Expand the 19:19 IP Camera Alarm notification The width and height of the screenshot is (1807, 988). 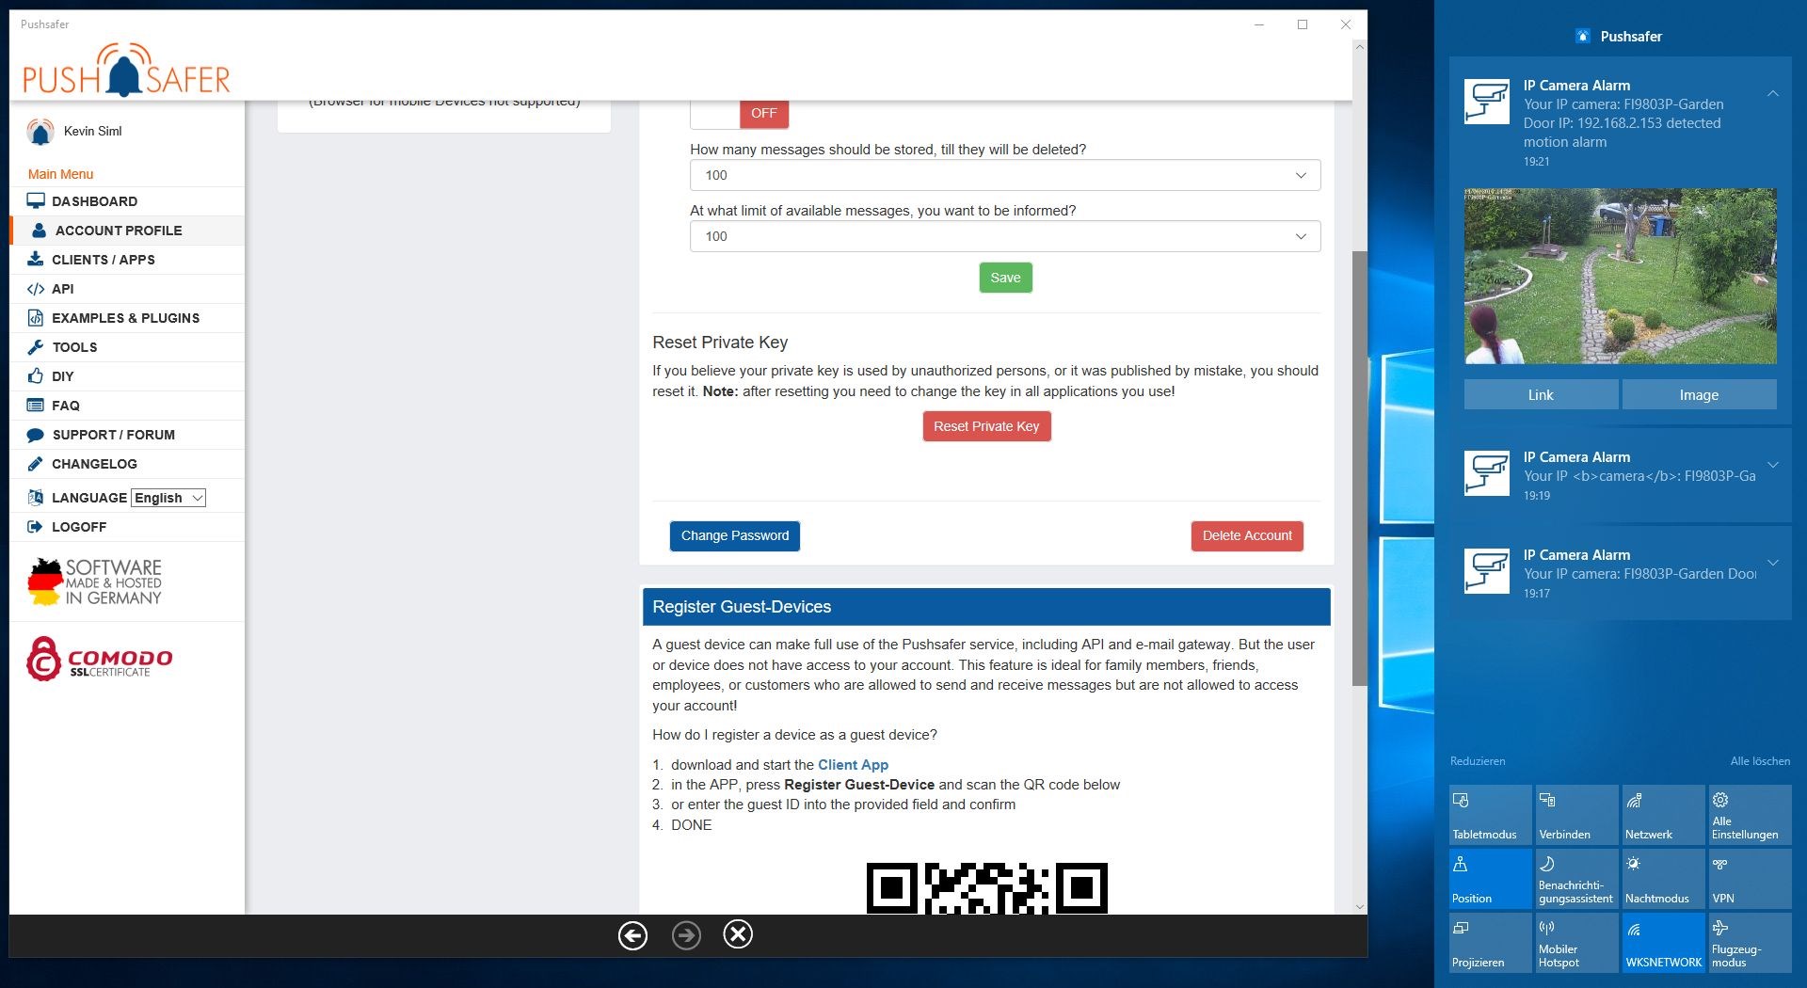pyautogui.click(x=1773, y=465)
